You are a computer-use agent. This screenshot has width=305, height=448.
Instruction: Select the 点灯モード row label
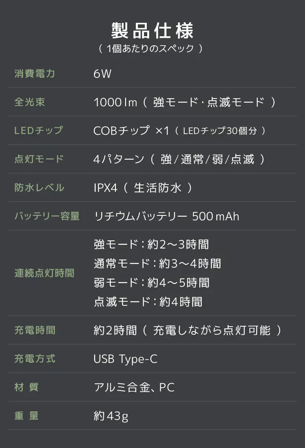39,159
